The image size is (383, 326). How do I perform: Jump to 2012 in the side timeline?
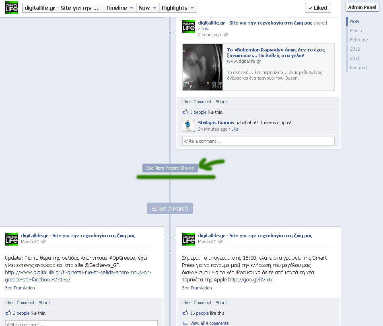click(355, 49)
